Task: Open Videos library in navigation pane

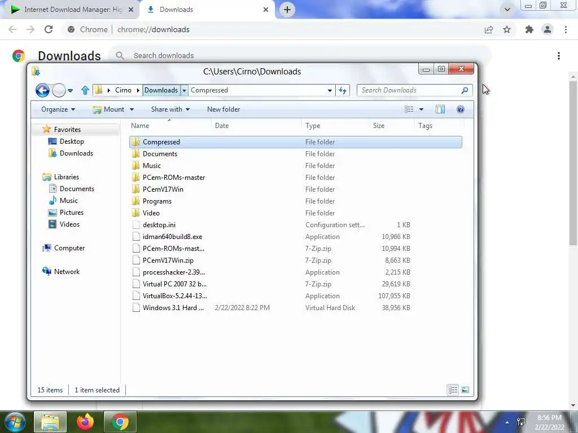Action: [x=69, y=224]
